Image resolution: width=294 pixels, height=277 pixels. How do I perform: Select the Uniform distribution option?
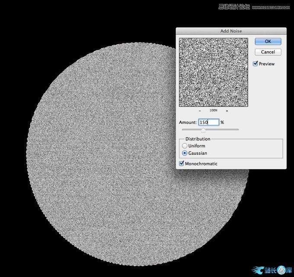185,146
